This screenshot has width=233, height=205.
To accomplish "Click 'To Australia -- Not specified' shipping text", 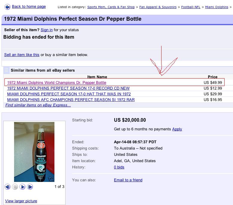I will [138, 148].
